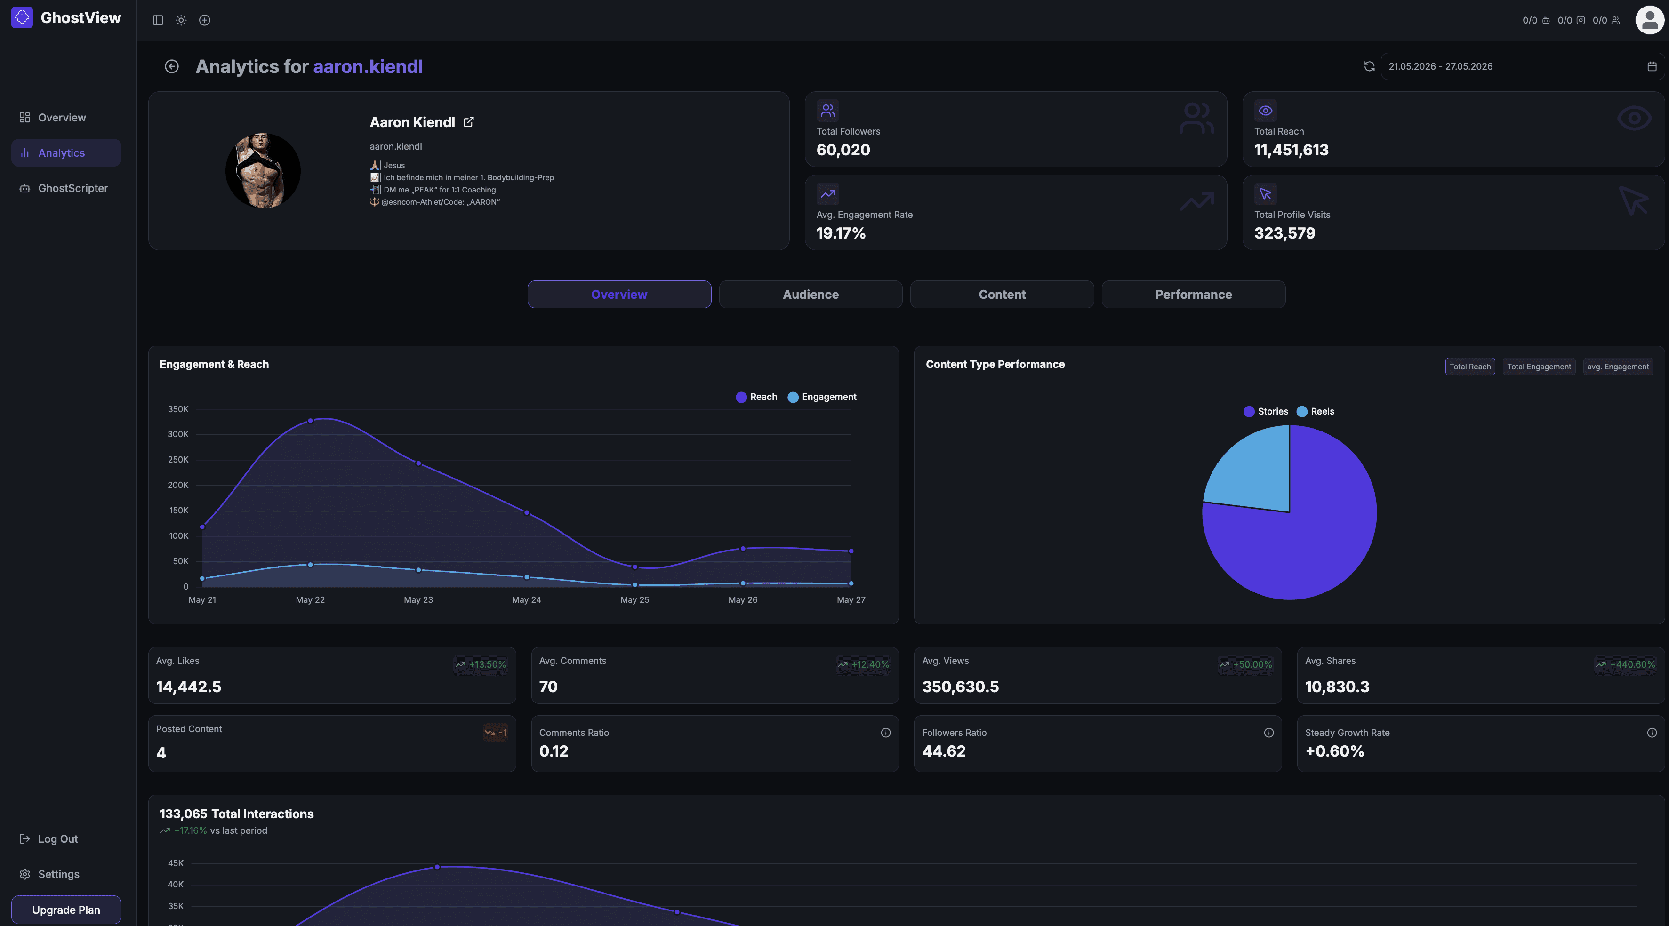Show info for Comments Ratio
Viewport: 1669px width, 926px height.
pyautogui.click(x=885, y=733)
